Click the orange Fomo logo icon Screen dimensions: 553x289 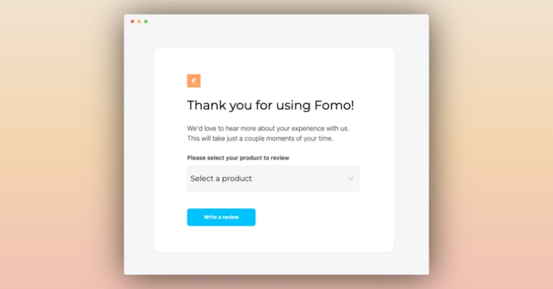(194, 81)
